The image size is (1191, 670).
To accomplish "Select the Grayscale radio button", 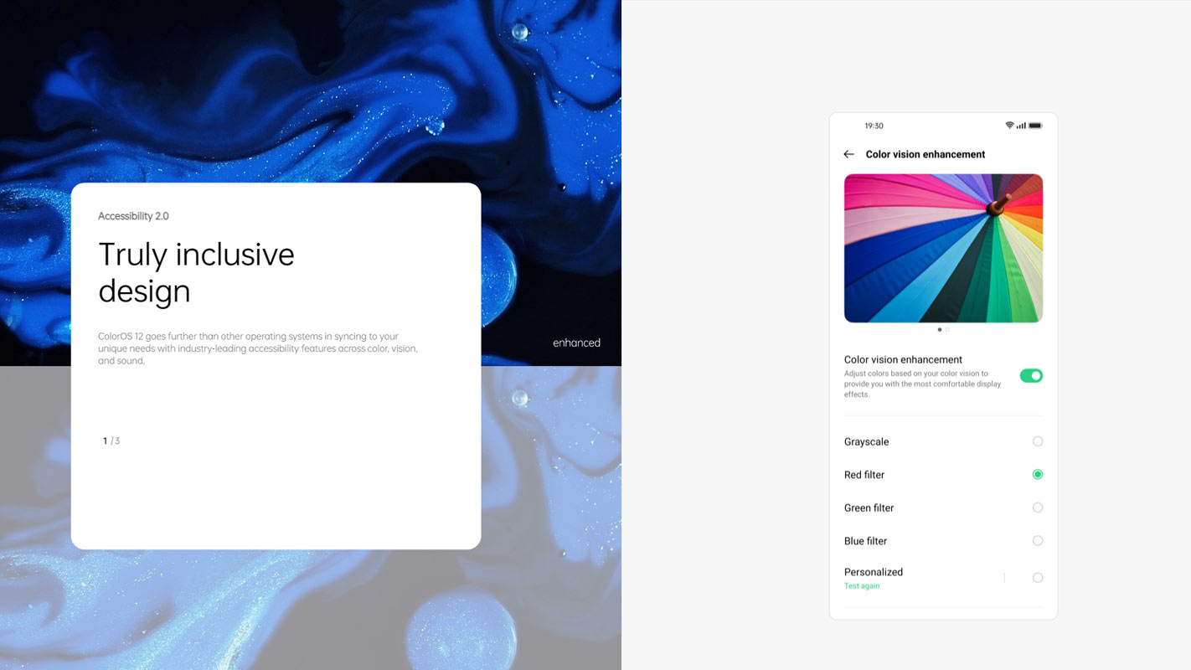I will point(1038,441).
